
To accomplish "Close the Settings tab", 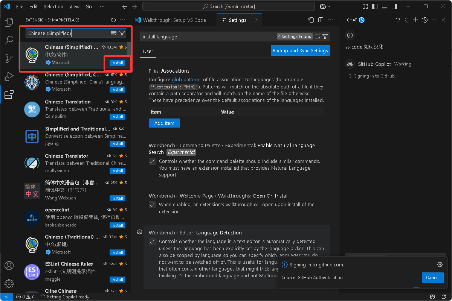I will [257, 20].
